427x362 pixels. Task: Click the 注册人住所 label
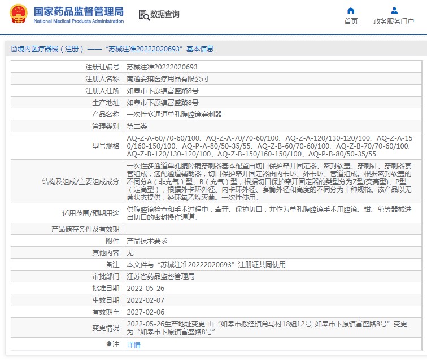[x=102, y=91]
